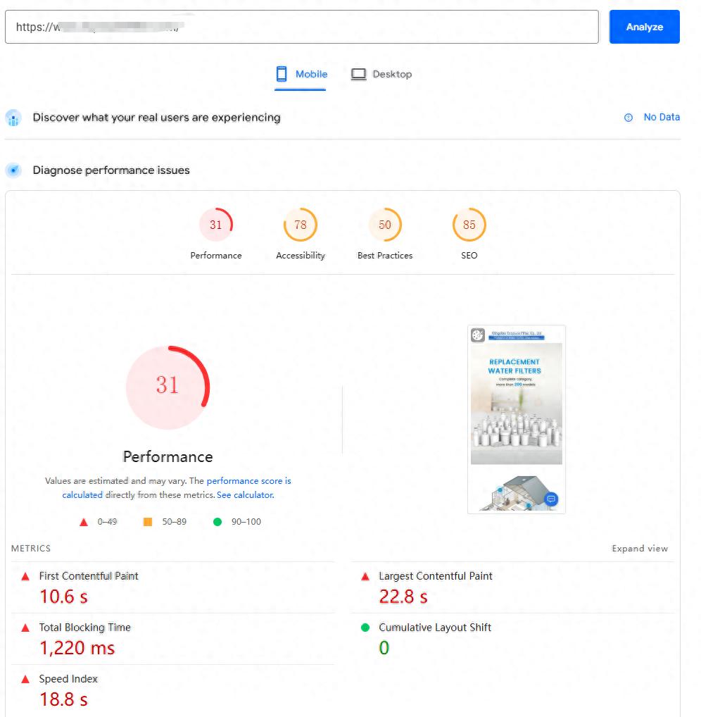The width and height of the screenshot is (701, 717).
Task: Expand view of the metrics section
Action: 640,549
